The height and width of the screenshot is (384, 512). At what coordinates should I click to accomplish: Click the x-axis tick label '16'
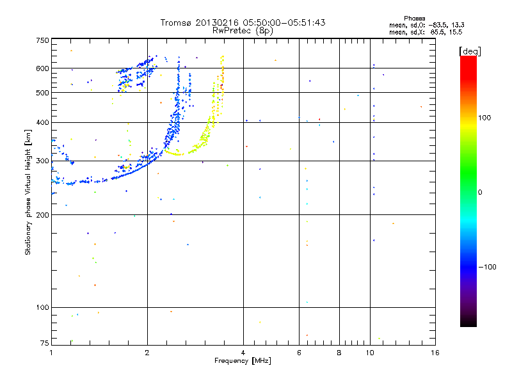click(435, 353)
